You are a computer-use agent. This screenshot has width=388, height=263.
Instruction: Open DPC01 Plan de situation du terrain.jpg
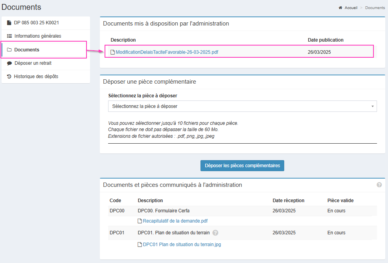coord(182,245)
